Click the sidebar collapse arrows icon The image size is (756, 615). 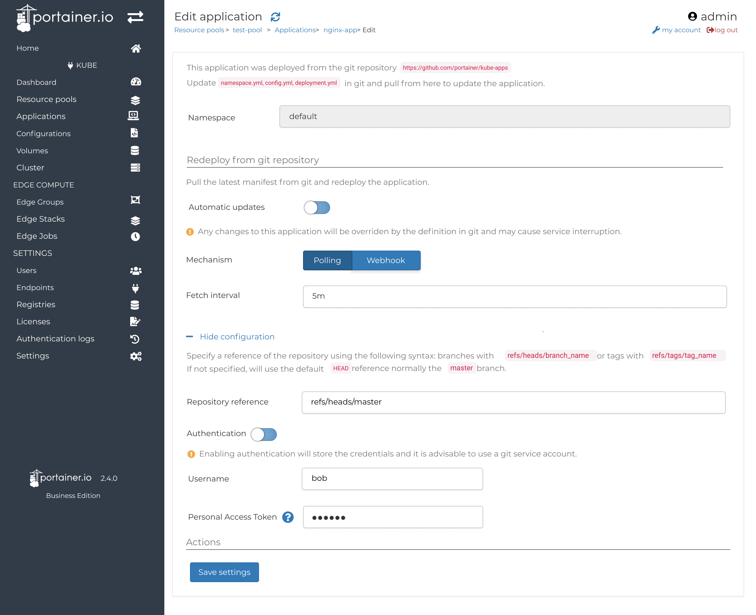(135, 17)
